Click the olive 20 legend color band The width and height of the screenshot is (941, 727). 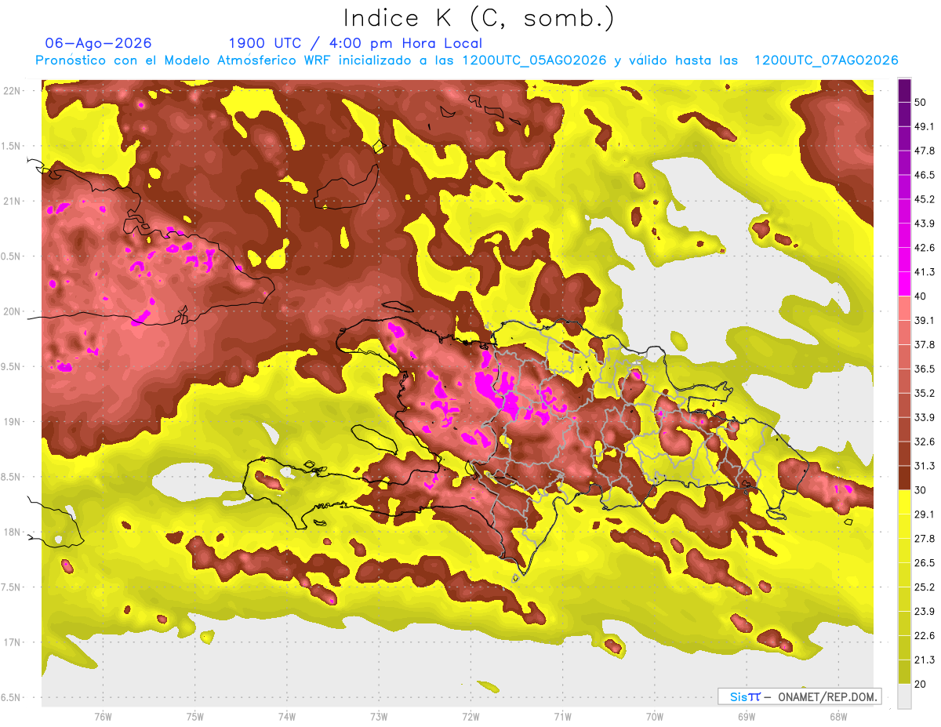coord(904,671)
